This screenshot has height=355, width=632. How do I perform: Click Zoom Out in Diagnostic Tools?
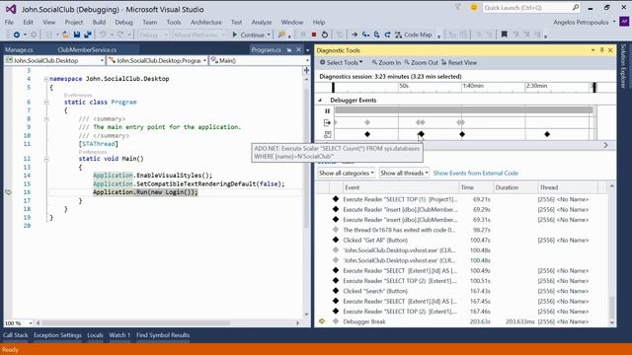point(421,63)
